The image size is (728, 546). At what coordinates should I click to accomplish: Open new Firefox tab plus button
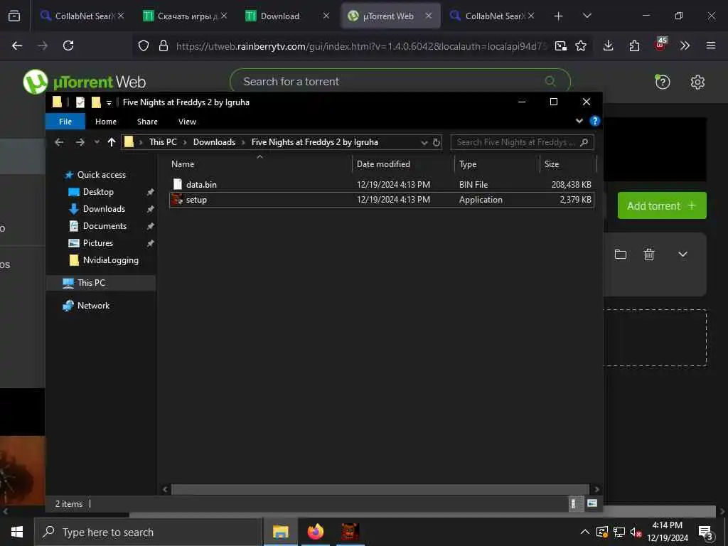point(559,16)
